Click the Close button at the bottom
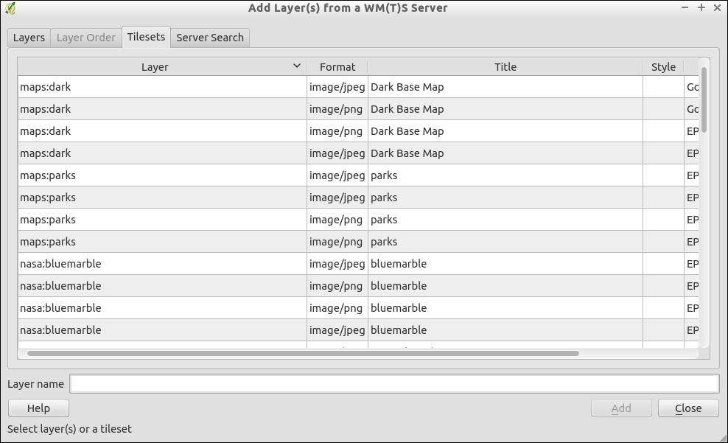This screenshot has width=728, height=443. 688,408
